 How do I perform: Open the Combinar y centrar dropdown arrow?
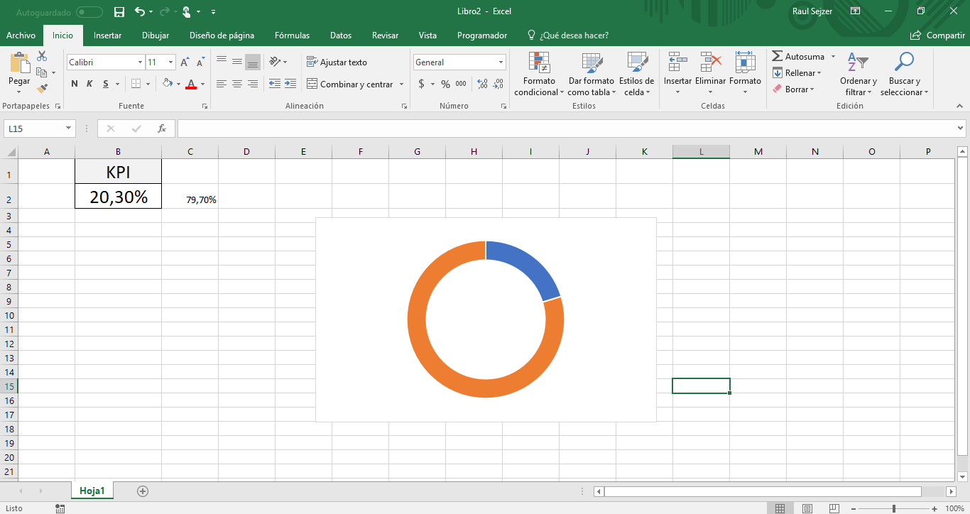pos(401,84)
